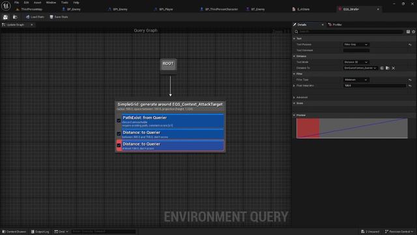
Task: Switch to the Profiler tab
Action: click(336, 25)
